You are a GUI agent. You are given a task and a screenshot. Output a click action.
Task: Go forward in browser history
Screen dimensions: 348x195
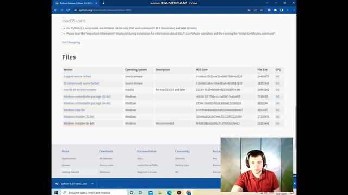click(x=62, y=10)
